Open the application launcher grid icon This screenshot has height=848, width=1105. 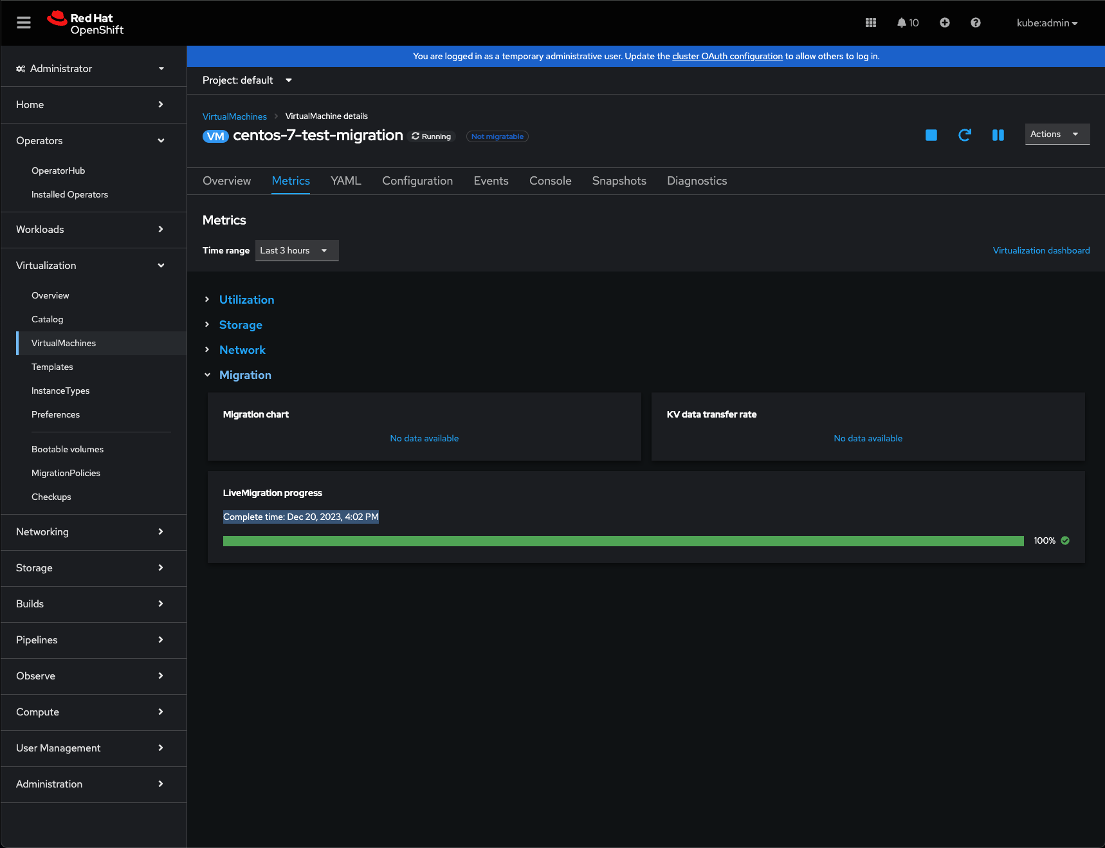click(x=871, y=23)
